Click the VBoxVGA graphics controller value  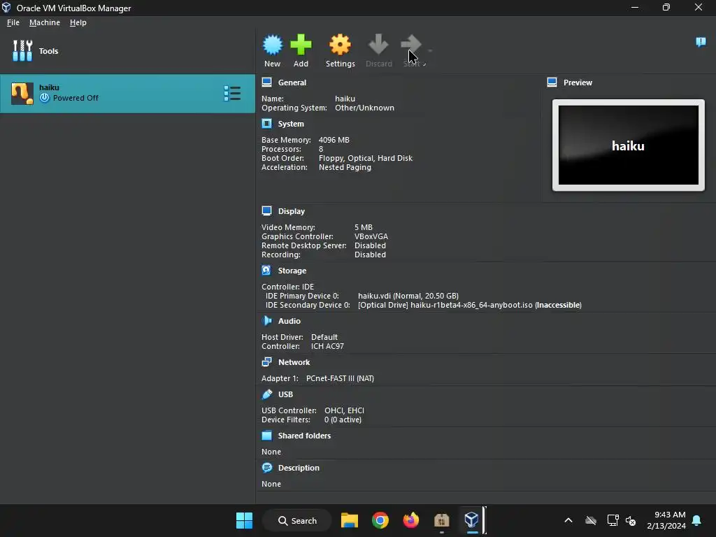pos(371,236)
